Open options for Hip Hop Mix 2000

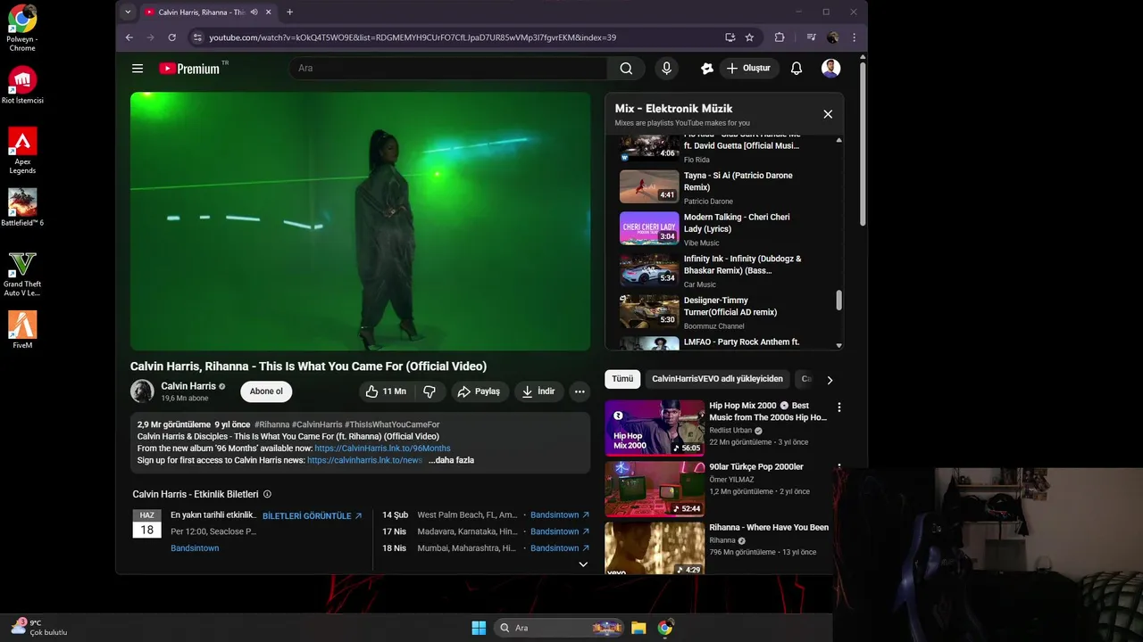838,407
